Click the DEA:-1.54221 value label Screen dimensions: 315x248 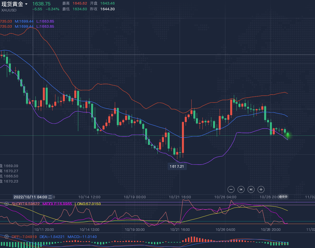click(52, 237)
